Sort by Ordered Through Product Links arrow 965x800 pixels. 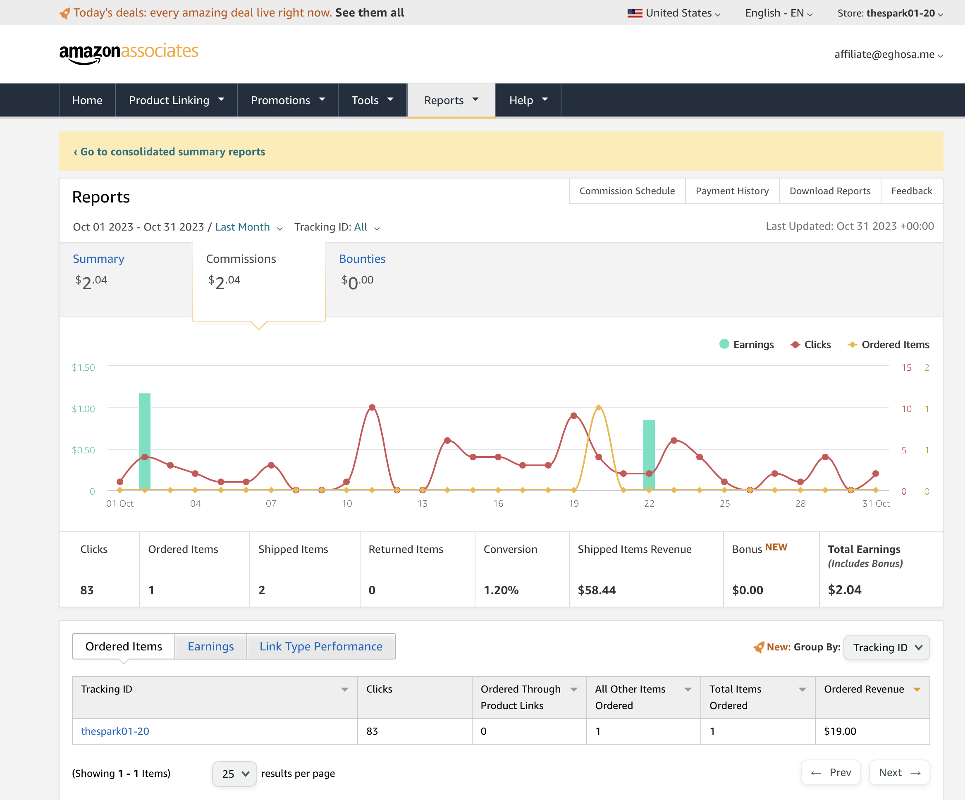(573, 689)
